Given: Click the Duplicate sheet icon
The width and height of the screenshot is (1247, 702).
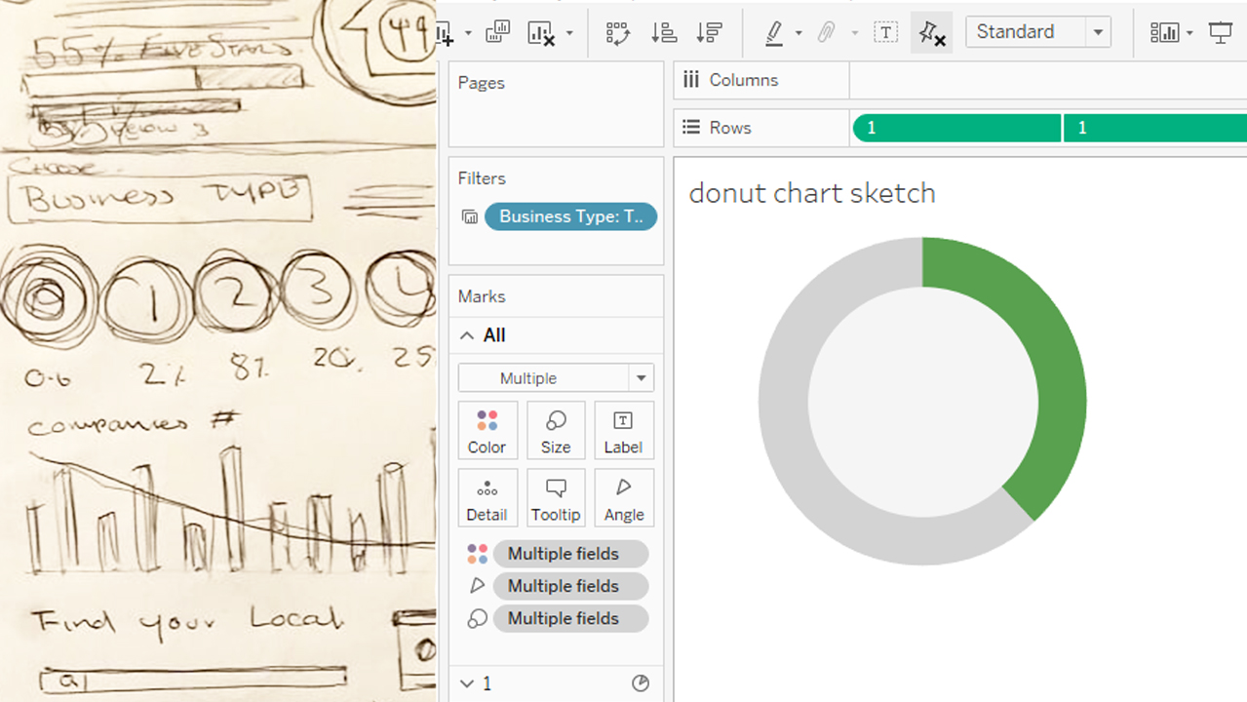Looking at the screenshot, I should coord(497,32).
